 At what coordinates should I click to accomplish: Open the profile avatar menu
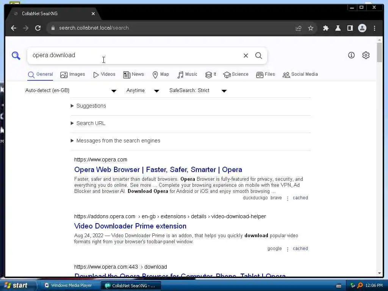362,28
